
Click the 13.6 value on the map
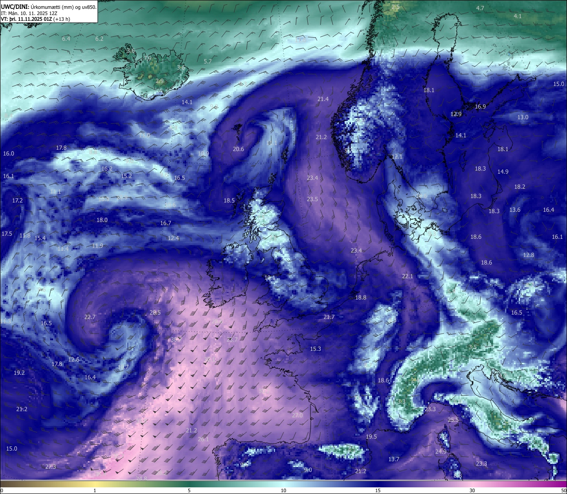[515, 210]
